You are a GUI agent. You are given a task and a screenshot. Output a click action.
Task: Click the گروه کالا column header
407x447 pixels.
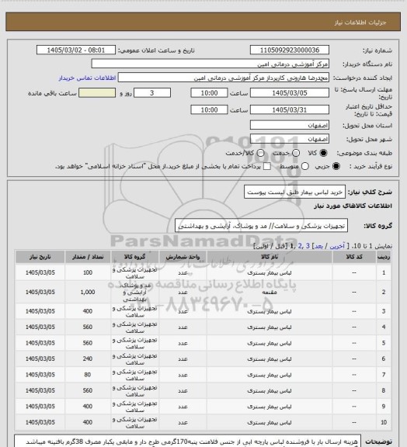coord(134,257)
